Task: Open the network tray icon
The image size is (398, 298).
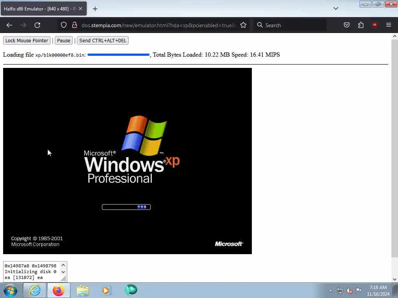Action: [x=340, y=291]
